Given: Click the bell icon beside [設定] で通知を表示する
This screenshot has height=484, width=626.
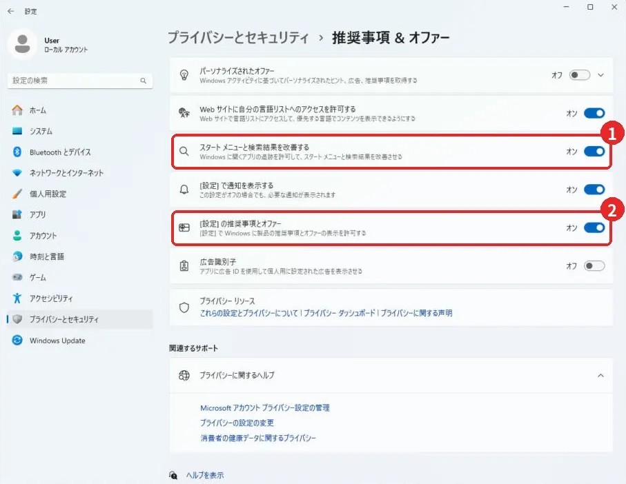Looking at the screenshot, I should coord(184,190).
